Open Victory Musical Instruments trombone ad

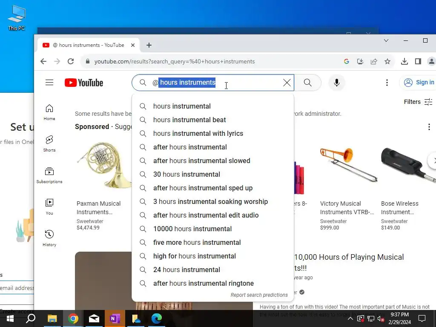(x=348, y=166)
